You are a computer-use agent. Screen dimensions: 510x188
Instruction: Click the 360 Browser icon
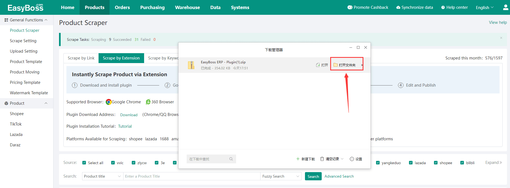[148, 102]
